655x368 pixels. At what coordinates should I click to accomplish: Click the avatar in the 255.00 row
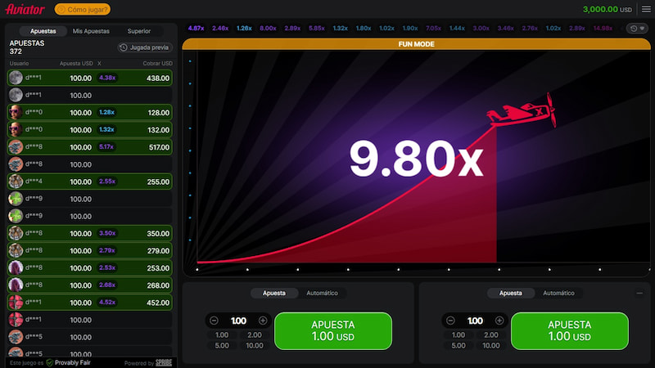[x=16, y=182]
